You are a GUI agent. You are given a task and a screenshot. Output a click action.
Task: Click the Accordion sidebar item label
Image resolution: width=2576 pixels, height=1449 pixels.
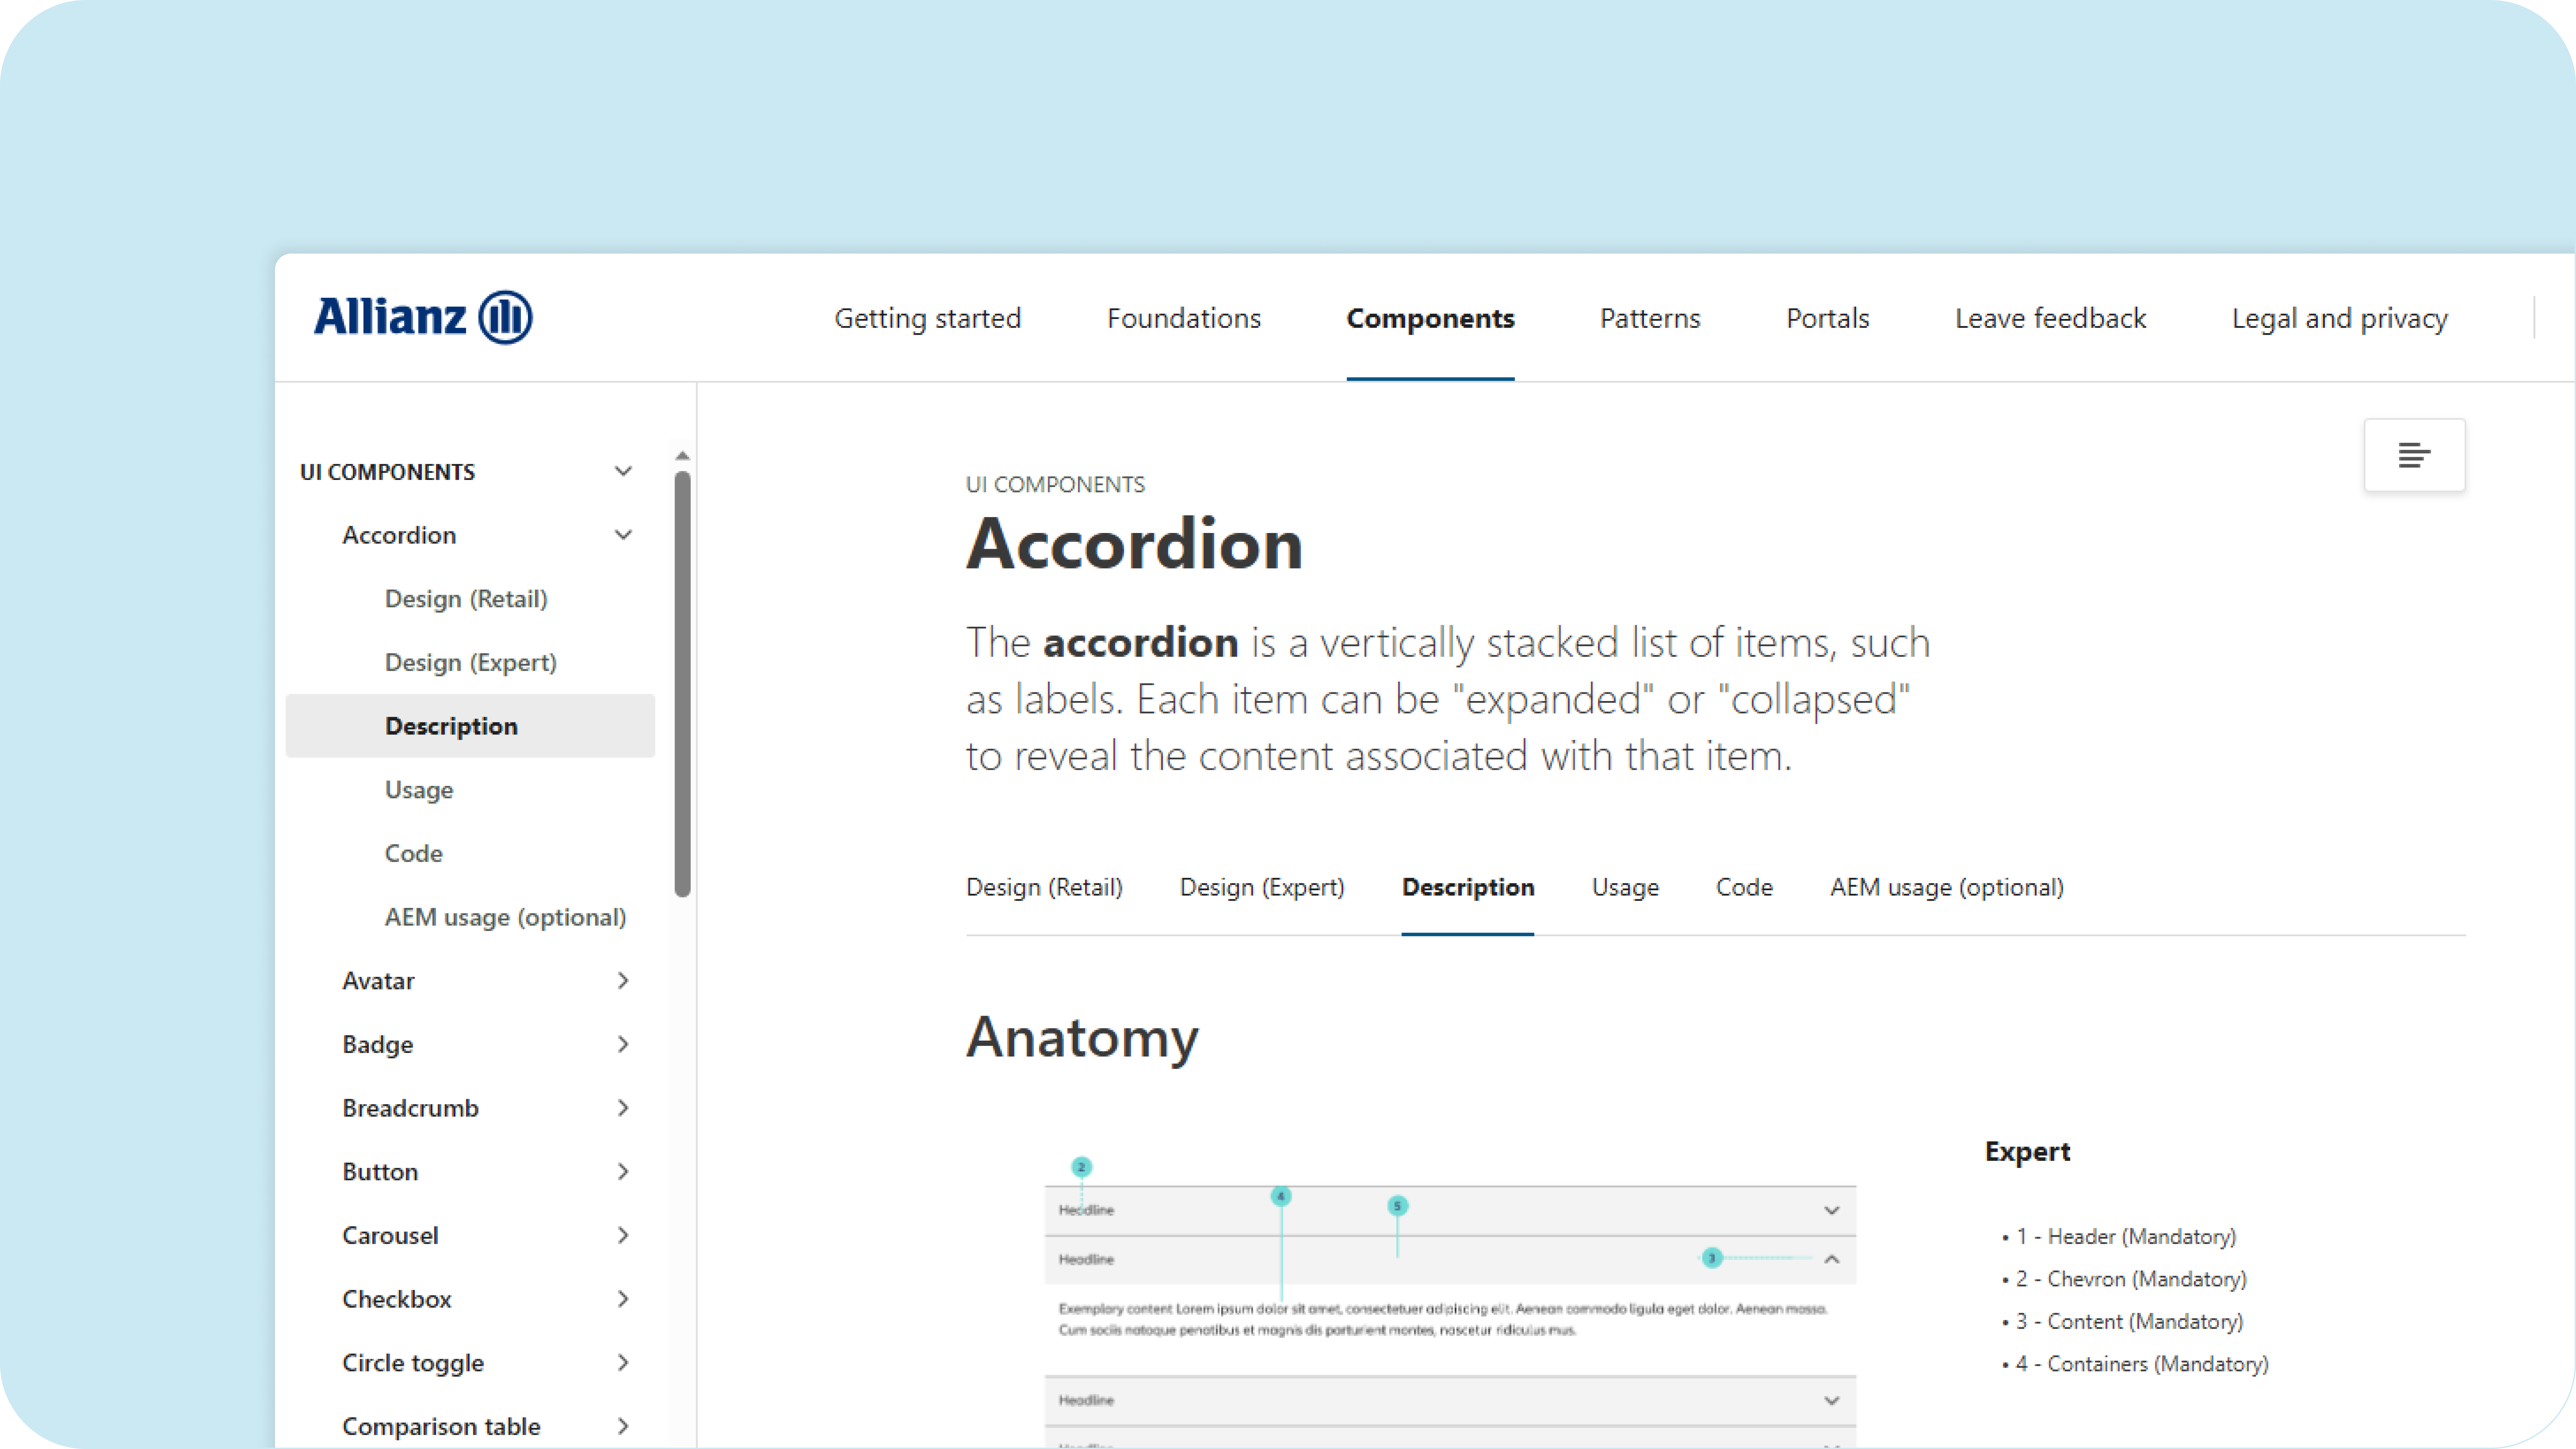pos(399,535)
